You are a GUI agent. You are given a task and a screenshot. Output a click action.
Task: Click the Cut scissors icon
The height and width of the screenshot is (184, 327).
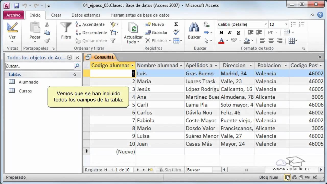47,25
